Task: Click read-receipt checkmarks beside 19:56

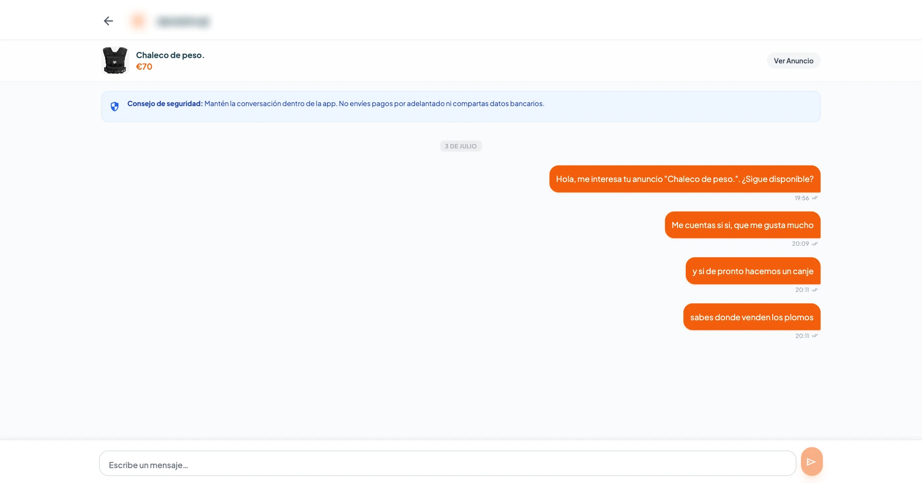Action: click(815, 198)
